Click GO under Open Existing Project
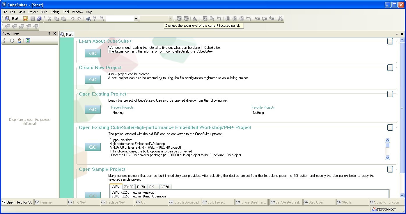 tap(93, 109)
